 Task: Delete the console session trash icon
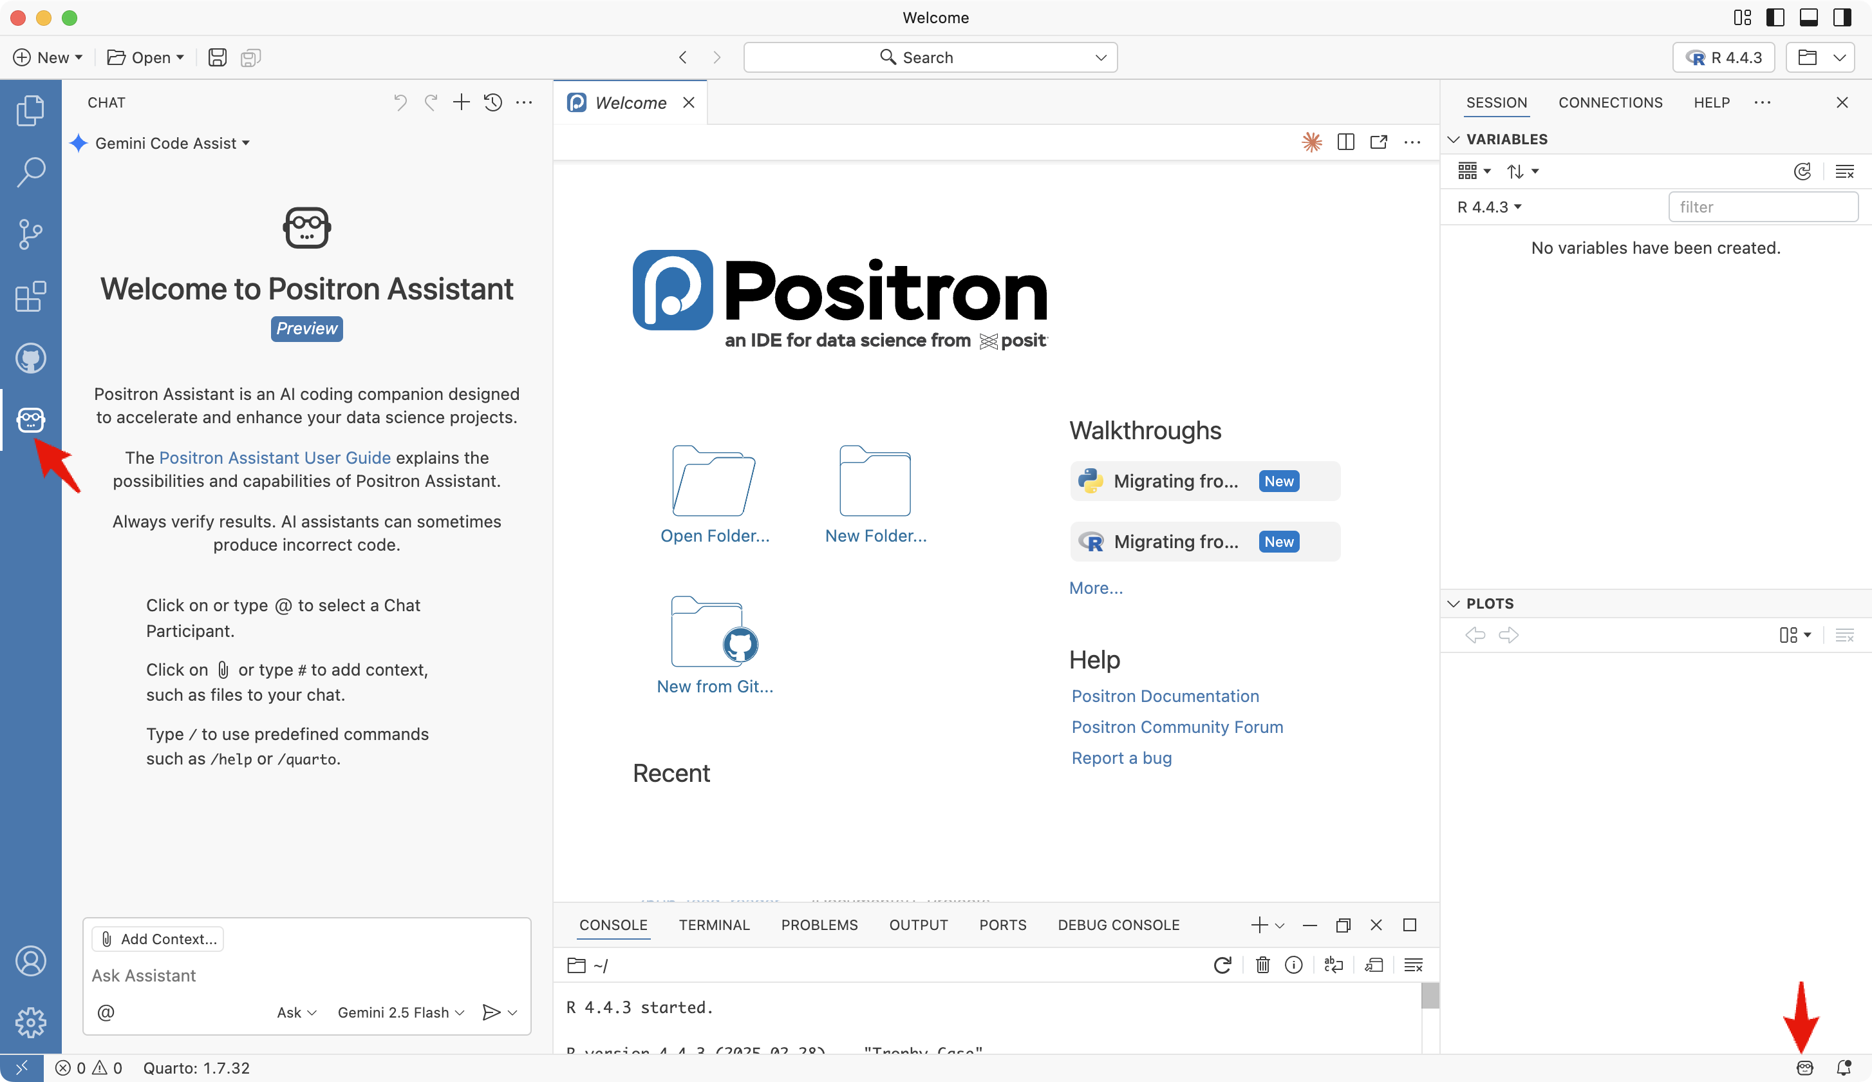click(x=1262, y=965)
